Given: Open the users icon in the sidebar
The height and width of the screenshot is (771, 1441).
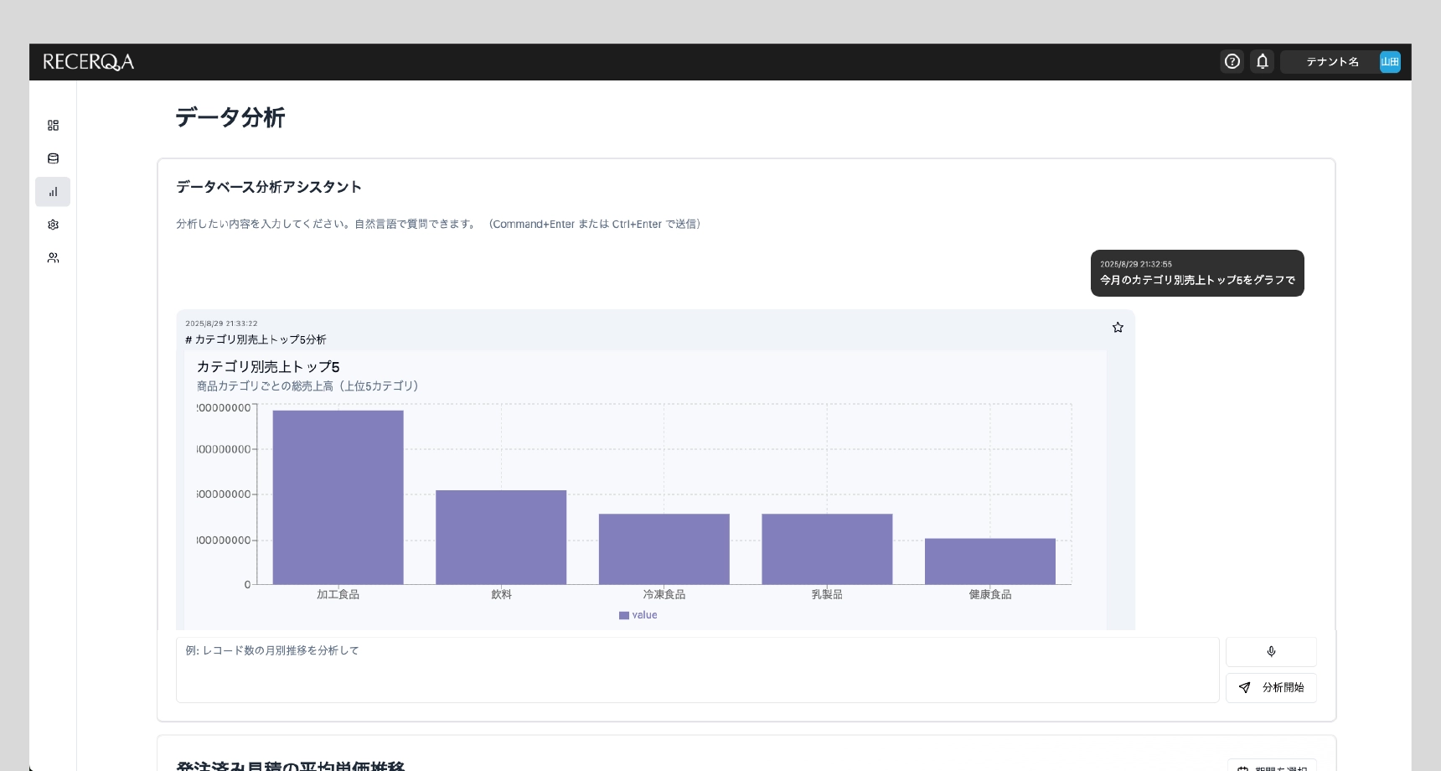Looking at the screenshot, I should [x=53, y=258].
